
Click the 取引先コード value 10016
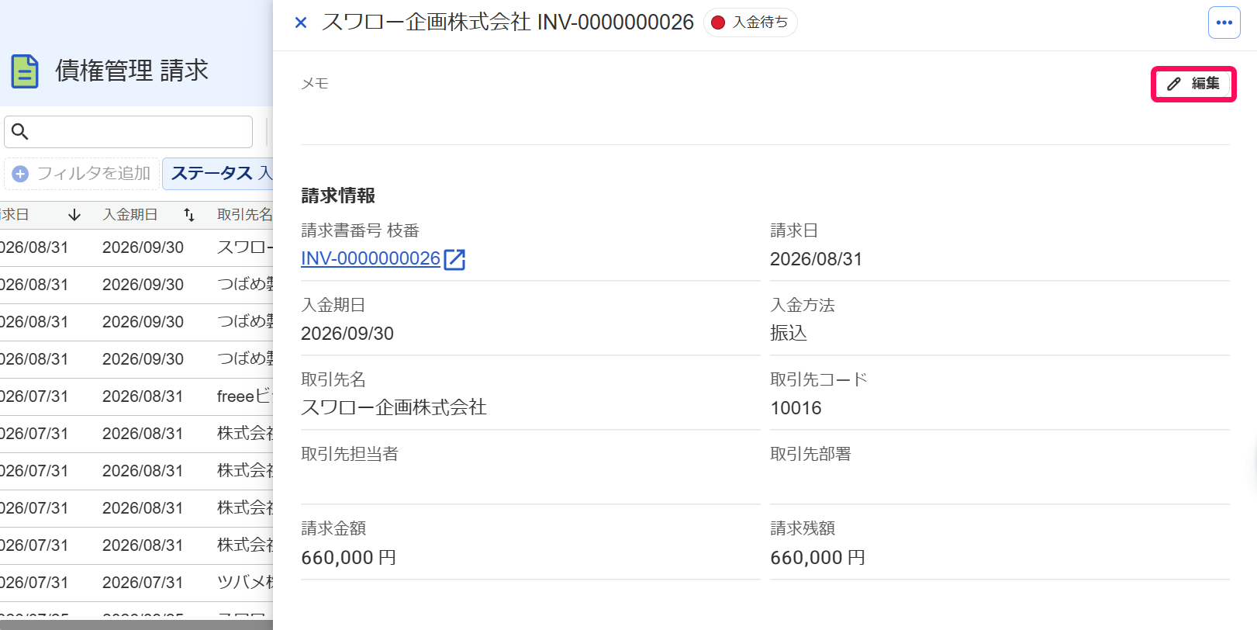pyautogui.click(x=796, y=408)
